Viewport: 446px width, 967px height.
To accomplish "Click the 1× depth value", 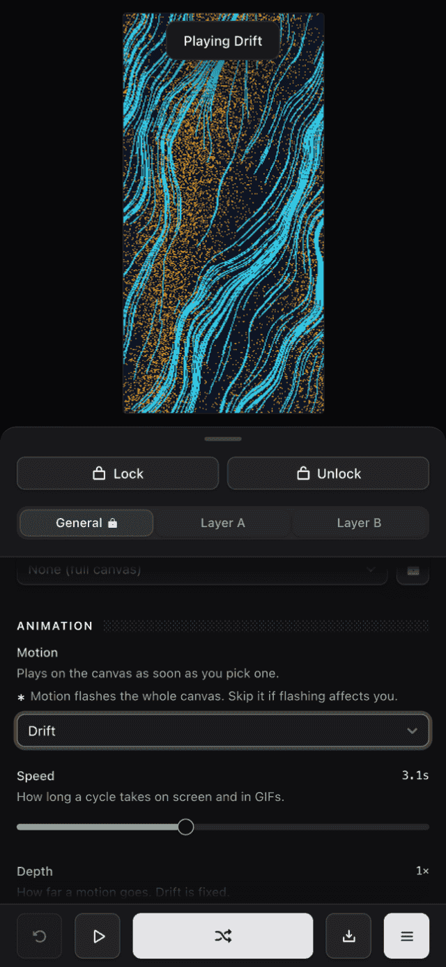I will click(x=422, y=871).
